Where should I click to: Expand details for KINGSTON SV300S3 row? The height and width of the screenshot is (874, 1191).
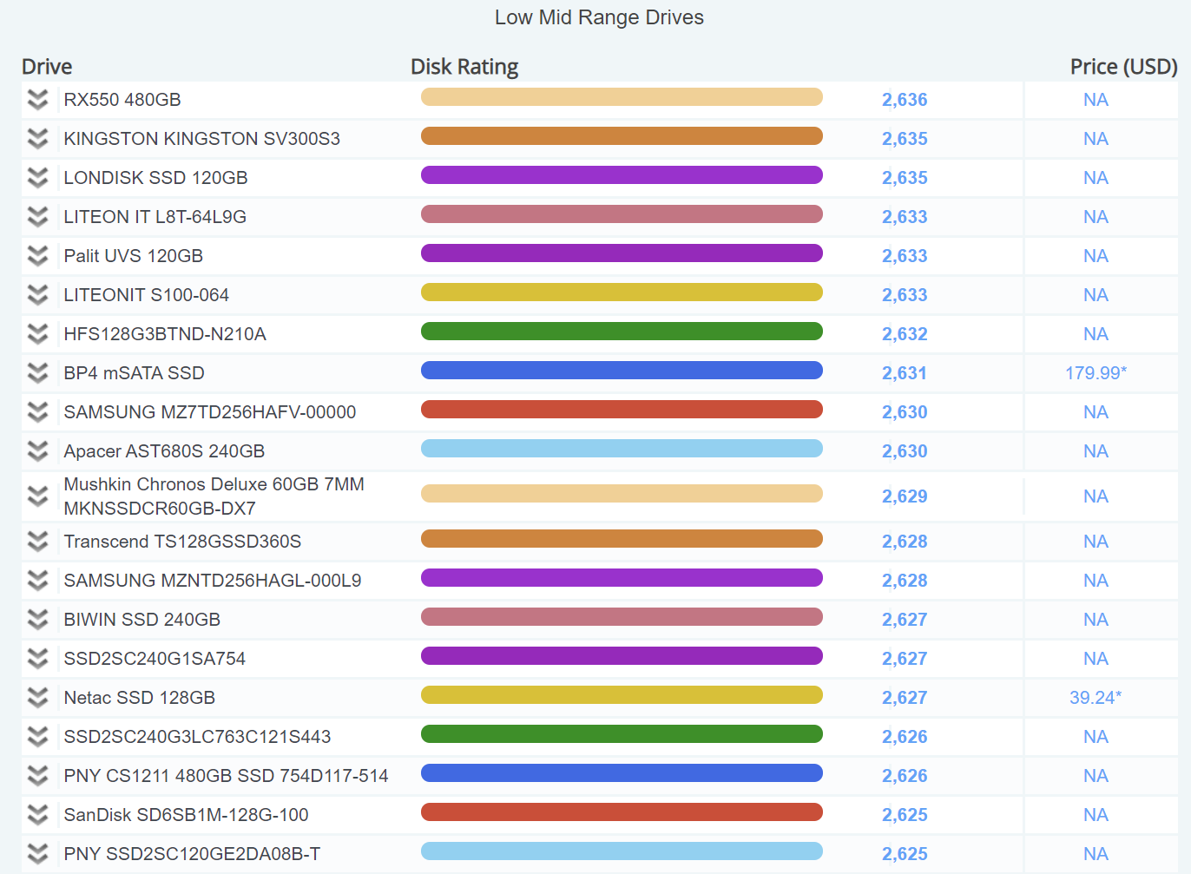click(37, 139)
